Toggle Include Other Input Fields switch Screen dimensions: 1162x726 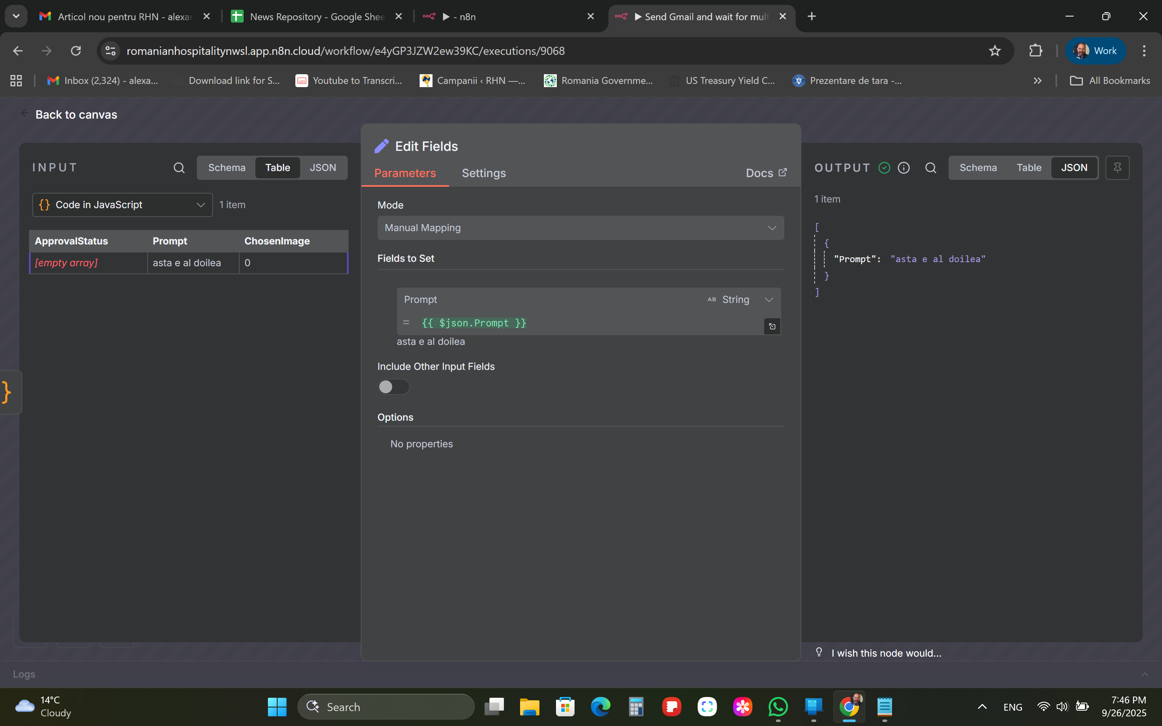pyautogui.click(x=393, y=387)
